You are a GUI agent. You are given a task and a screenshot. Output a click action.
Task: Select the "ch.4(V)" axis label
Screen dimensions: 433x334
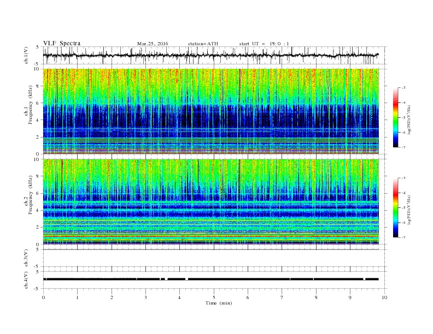(x=26, y=280)
